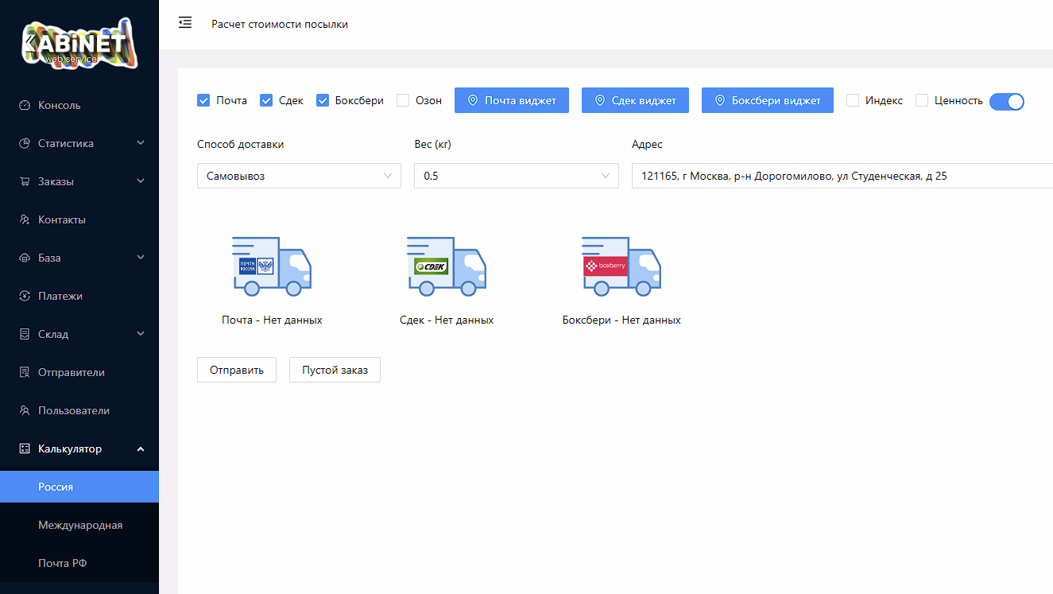Expand the Склад section chevron

141,334
